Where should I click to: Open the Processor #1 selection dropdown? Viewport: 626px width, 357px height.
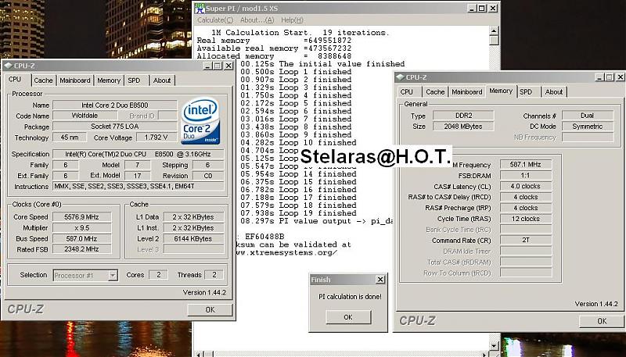[113, 275]
